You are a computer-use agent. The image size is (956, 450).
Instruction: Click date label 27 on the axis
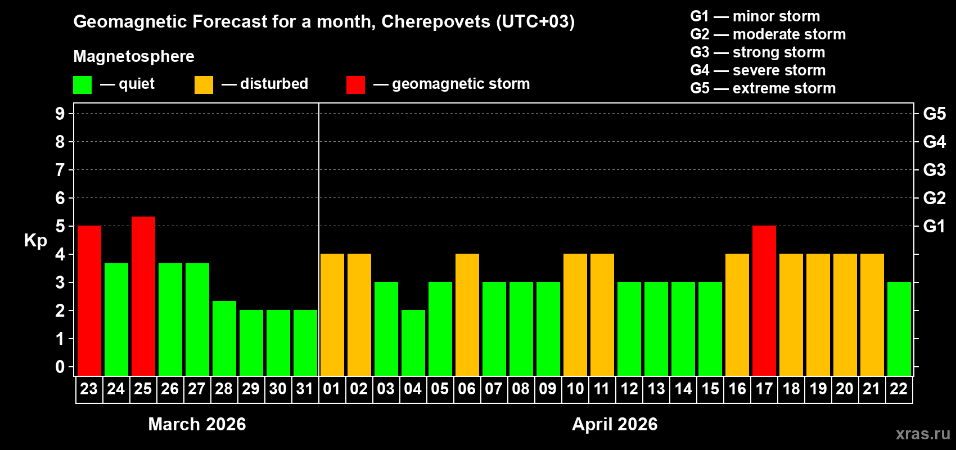click(197, 389)
